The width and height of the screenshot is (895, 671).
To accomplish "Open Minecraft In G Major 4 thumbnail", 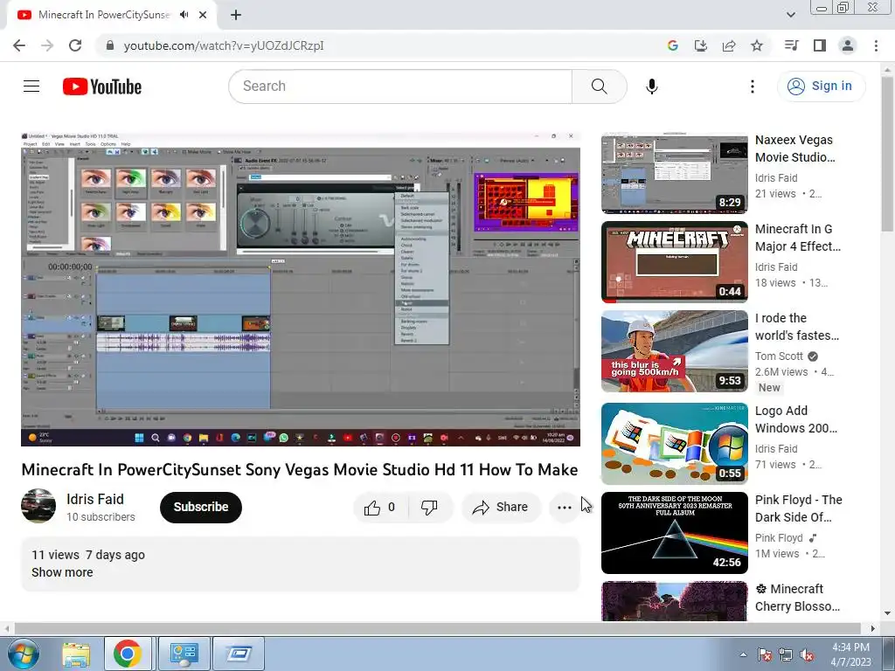I will click(x=674, y=262).
